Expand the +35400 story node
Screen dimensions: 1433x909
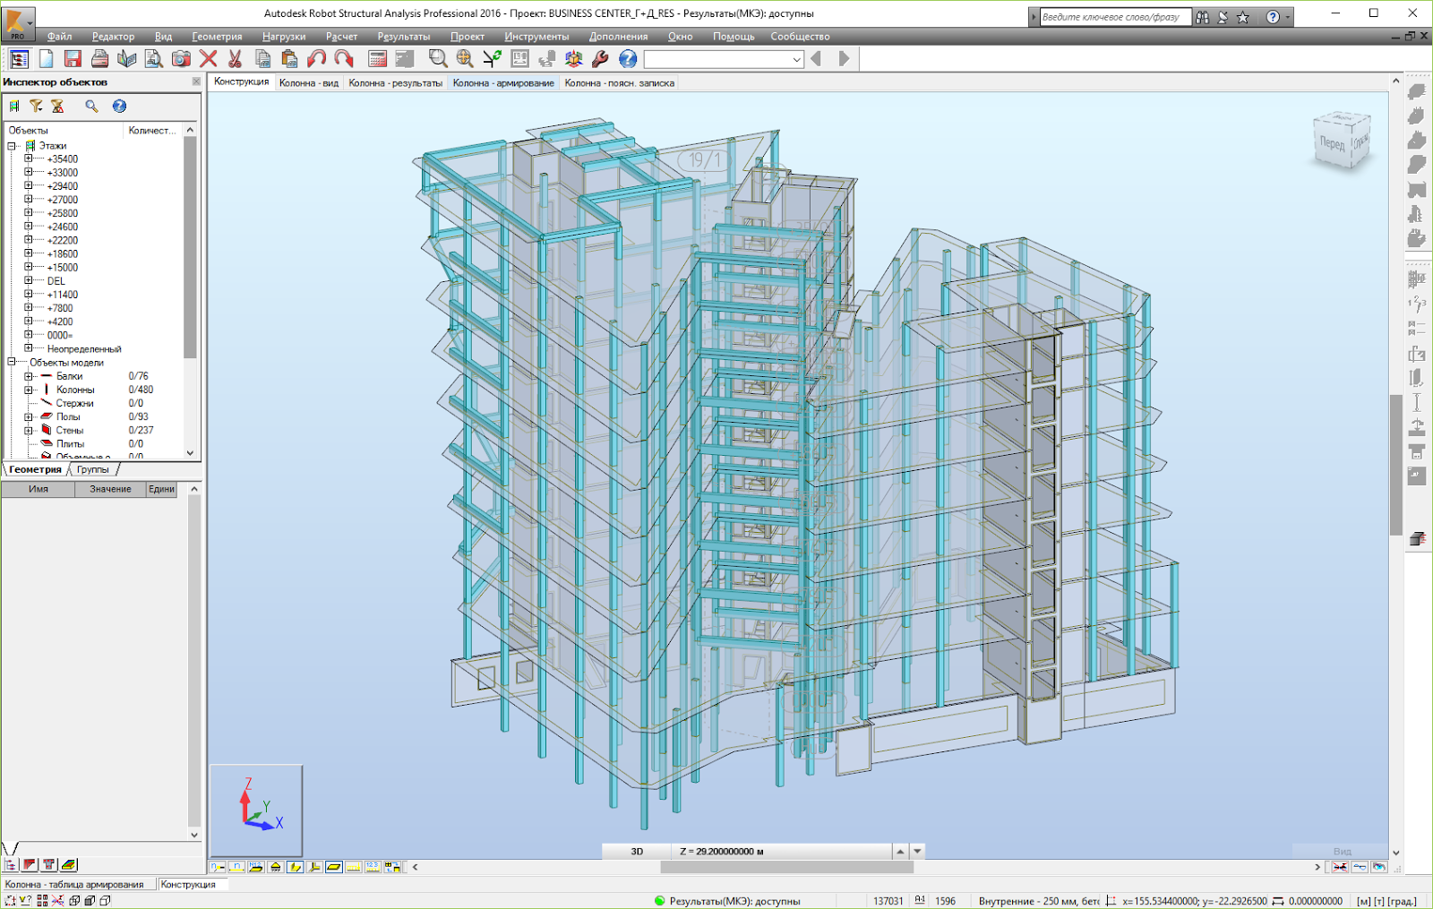[x=29, y=159]
